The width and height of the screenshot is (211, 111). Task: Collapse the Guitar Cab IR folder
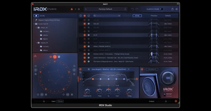coord(34,24)
